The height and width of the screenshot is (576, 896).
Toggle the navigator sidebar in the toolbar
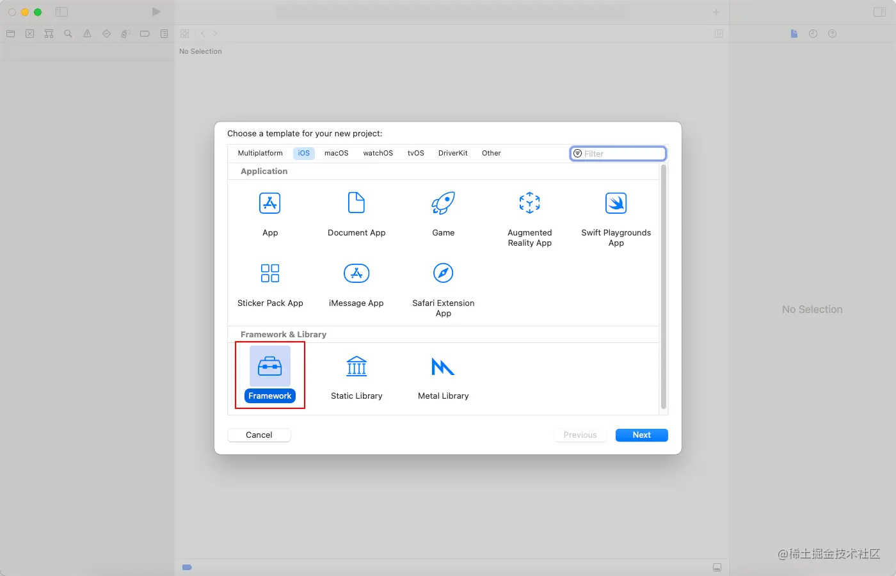tap(61, 12)
